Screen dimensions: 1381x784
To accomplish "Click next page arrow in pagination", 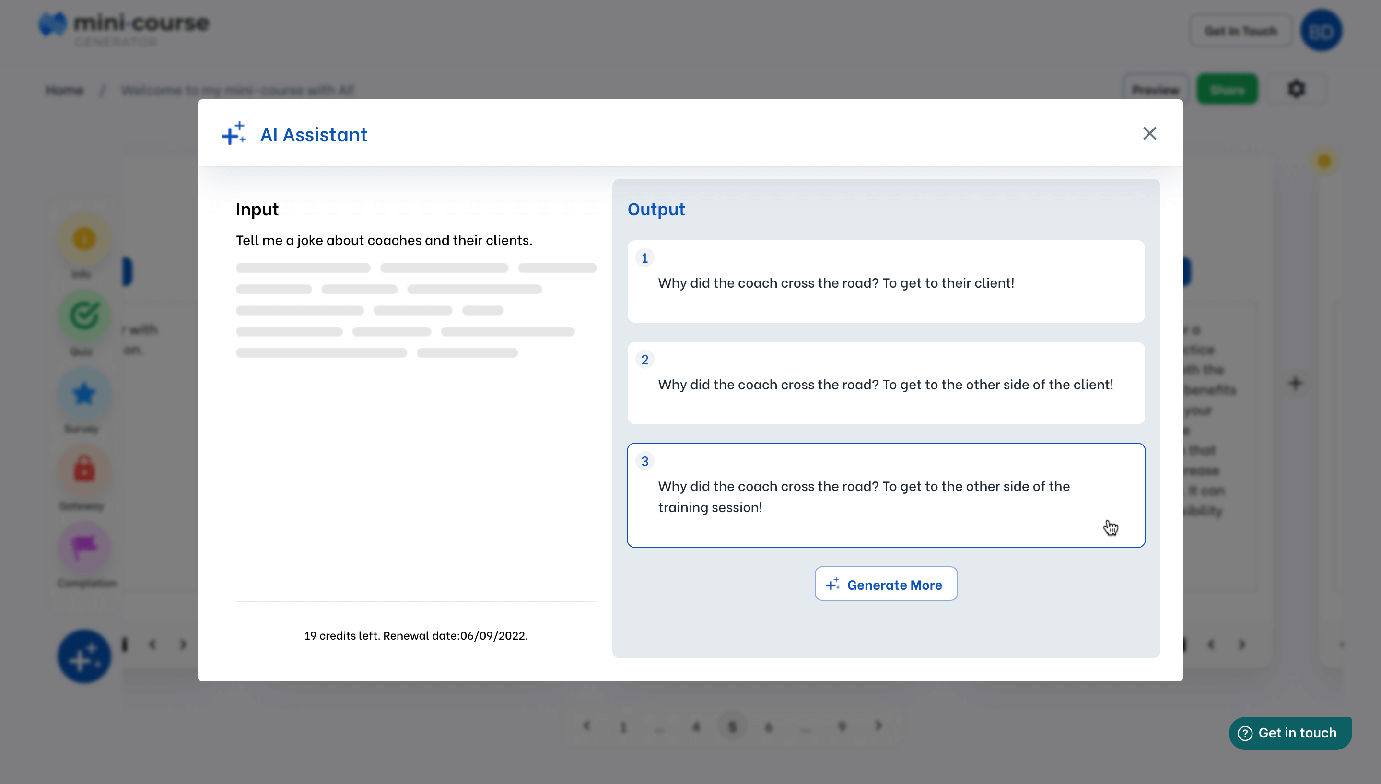I will (x=878, y=726).
